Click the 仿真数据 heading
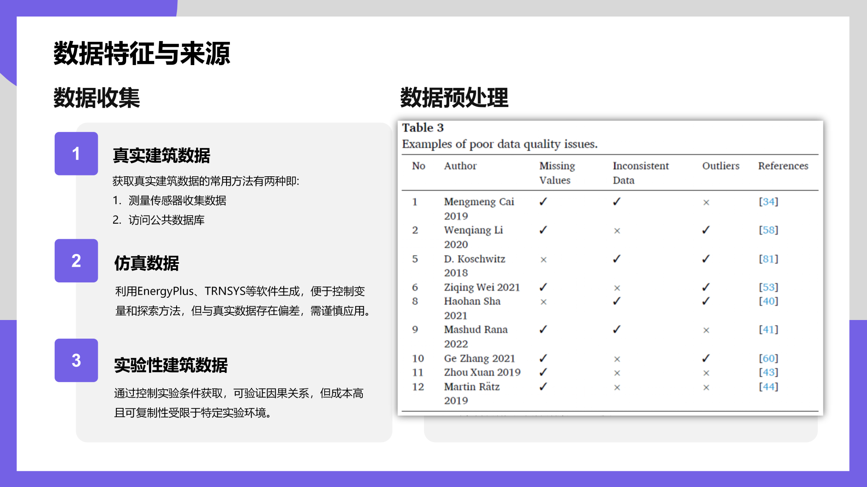Screen dimensions: 867x487 point(146,263)
